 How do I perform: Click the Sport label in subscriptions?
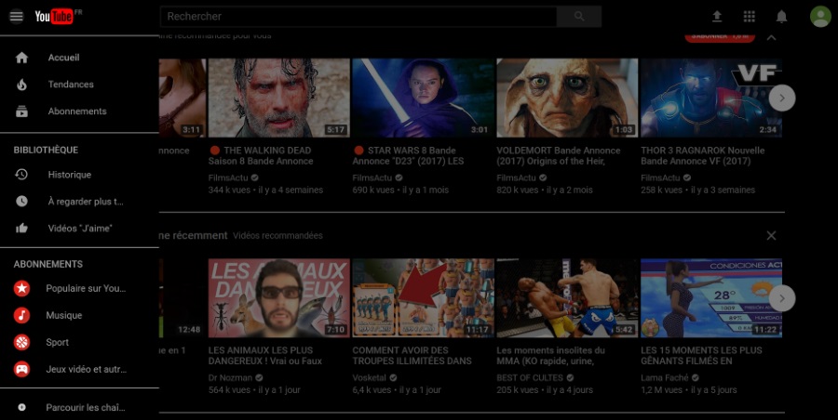tap(57, 342)
